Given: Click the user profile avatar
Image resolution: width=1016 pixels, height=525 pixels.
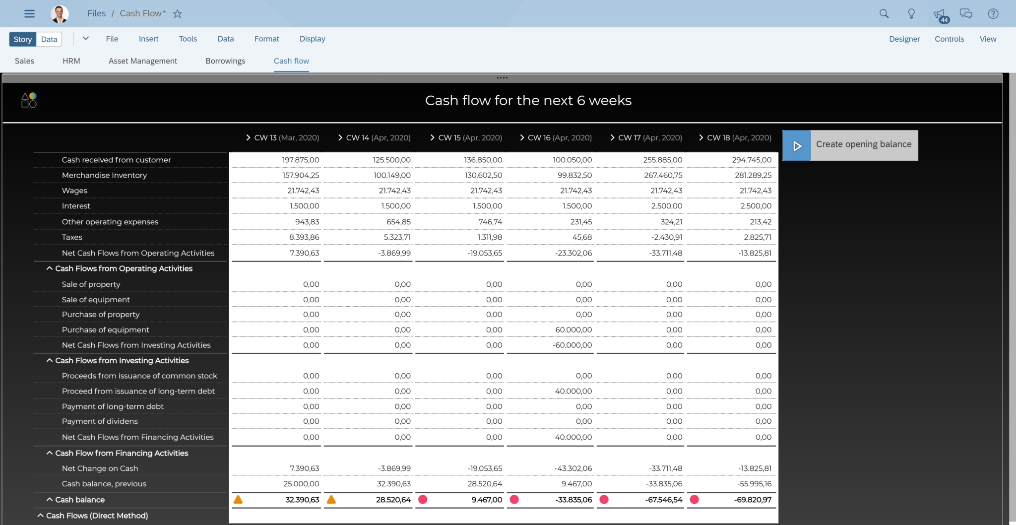Looking at the screenshot, I should click(60, 14).
